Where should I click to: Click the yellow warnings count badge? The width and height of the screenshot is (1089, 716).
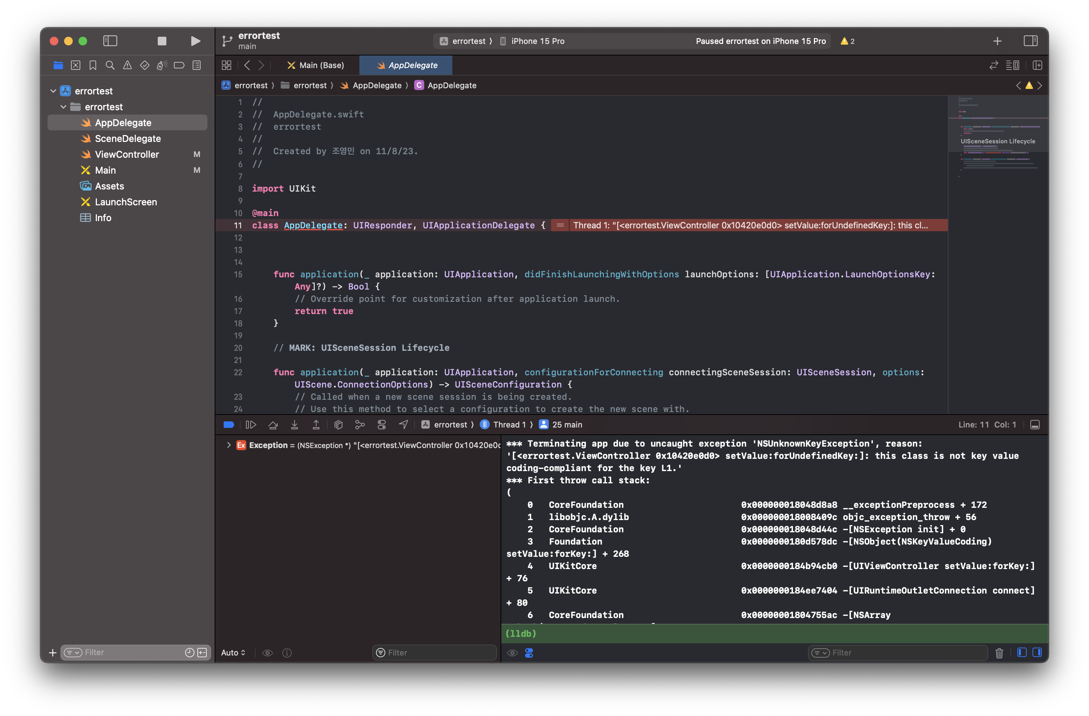(847, 41)
